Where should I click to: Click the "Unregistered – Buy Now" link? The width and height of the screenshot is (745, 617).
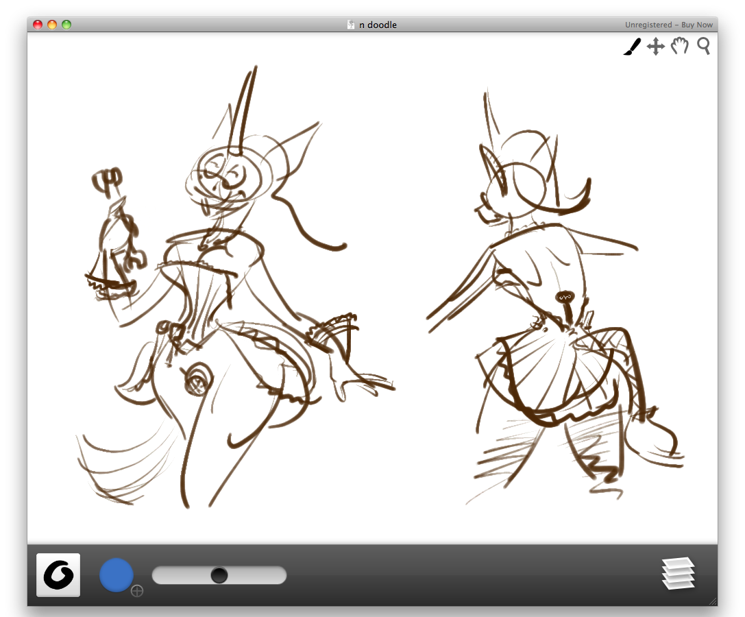pos(668,25)
